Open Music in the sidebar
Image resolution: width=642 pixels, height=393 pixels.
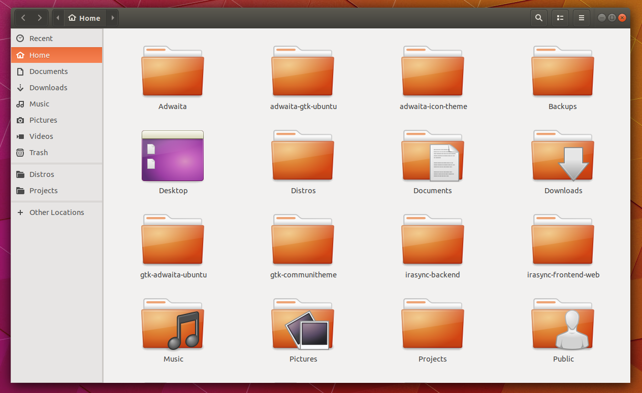[56, 104]
